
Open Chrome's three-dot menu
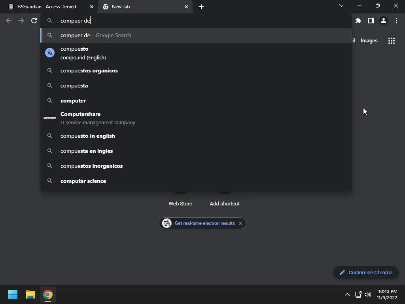click(x=396, y=21)
